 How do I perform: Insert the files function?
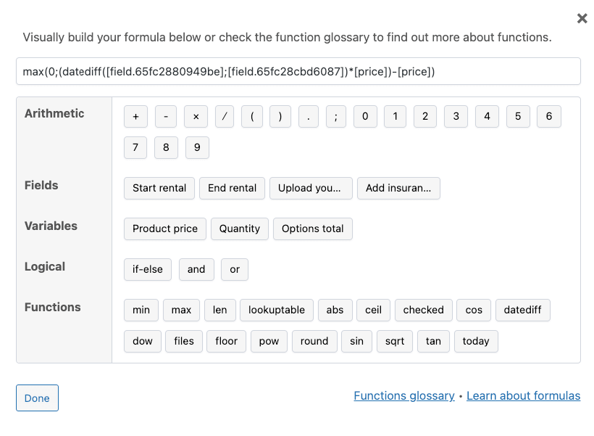click(x=184, y=341)
